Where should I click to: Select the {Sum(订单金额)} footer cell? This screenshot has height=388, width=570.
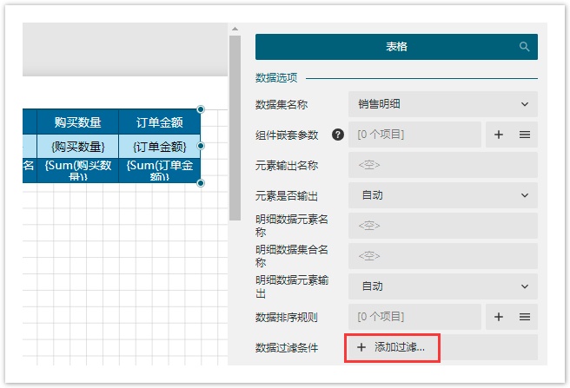160,170
